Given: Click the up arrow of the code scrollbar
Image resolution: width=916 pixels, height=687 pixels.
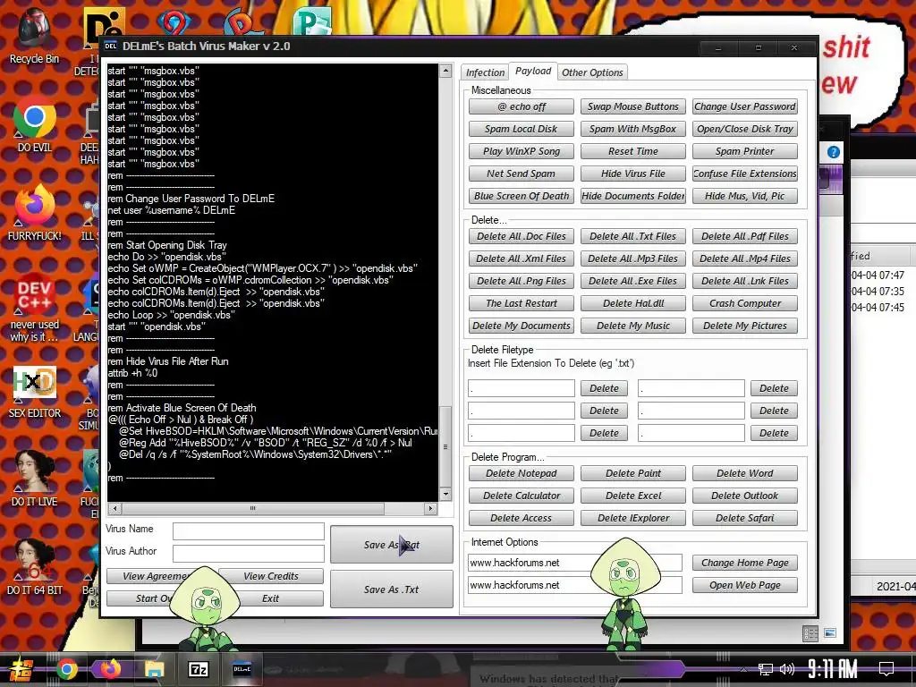Looking at the screenshot, I should (445, 72).
